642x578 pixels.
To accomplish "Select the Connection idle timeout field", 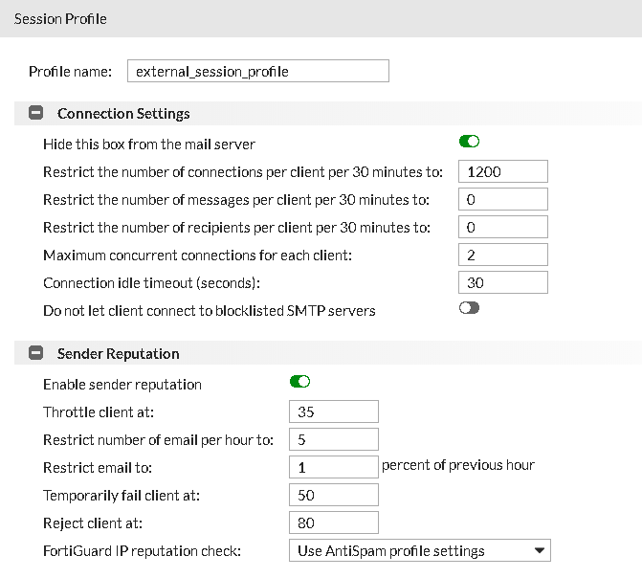I will [x=502, y=282].
